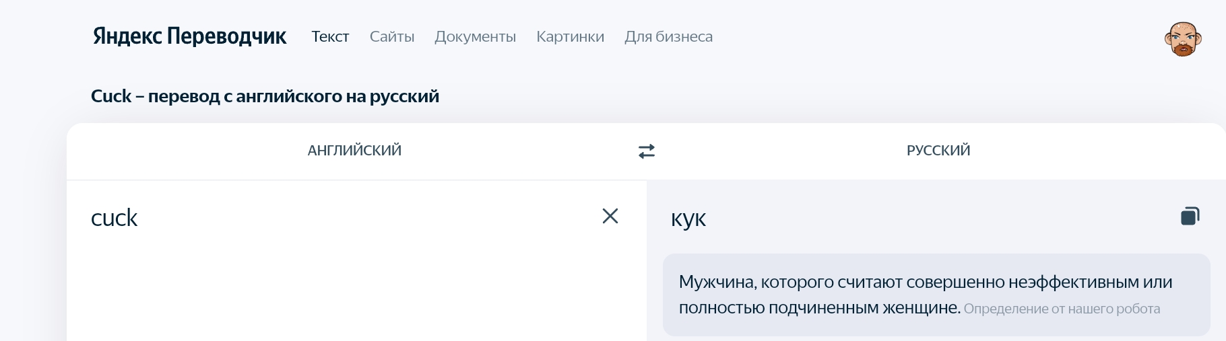This screenshot has height=341, width=1226.
Task: Clear the source text with the X
Action: coord(610,216)
